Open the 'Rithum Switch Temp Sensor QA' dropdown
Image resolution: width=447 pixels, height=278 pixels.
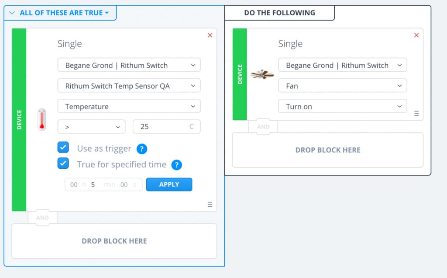coord(129,85)
